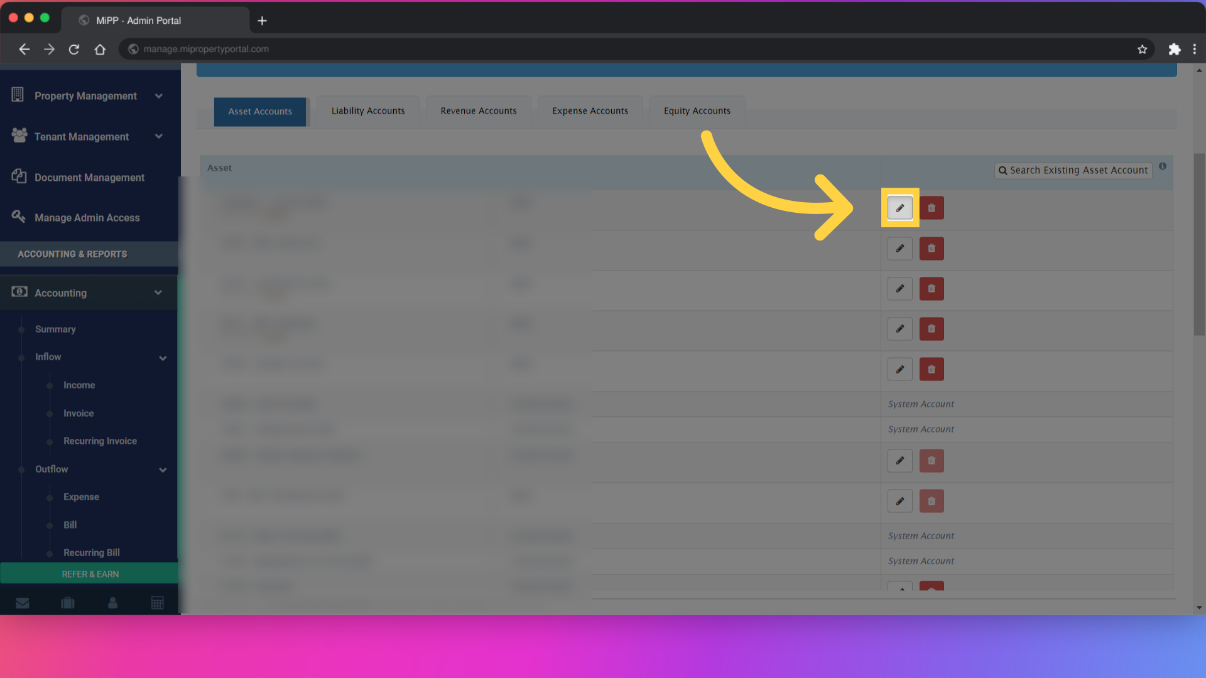Viewport: 1206px width, 678px height.
Task: Go to Bill under Outflow
Action: pos(70,525)
